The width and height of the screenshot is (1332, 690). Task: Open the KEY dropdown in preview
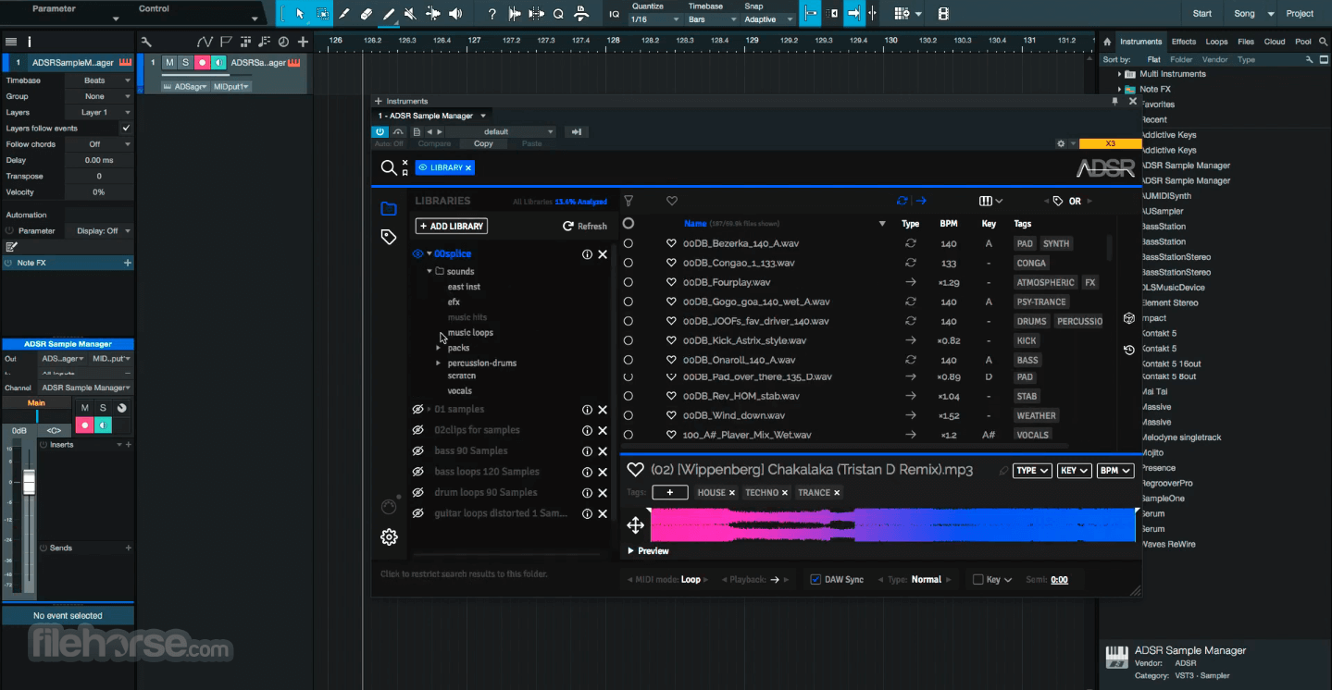coord(1074,471)
